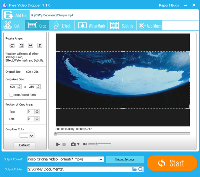Browse output folder with the folder icon
Image resolution: width=200 pixels, height=177 pixels.
[134, 169]
